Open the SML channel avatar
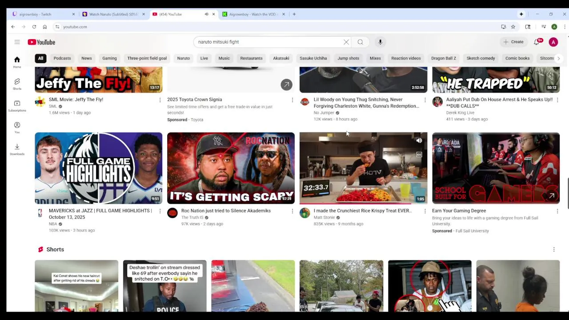Image resolution: width=569 pixels, height=320 pixels. tap(40, 102)
